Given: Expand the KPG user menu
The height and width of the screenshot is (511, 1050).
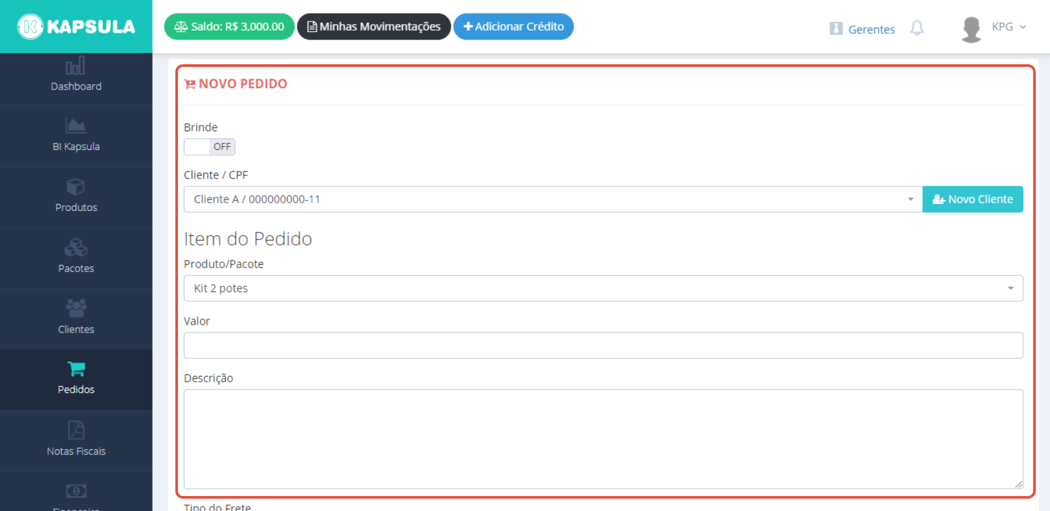Looking at the screenshot, I should point(1008,27).
